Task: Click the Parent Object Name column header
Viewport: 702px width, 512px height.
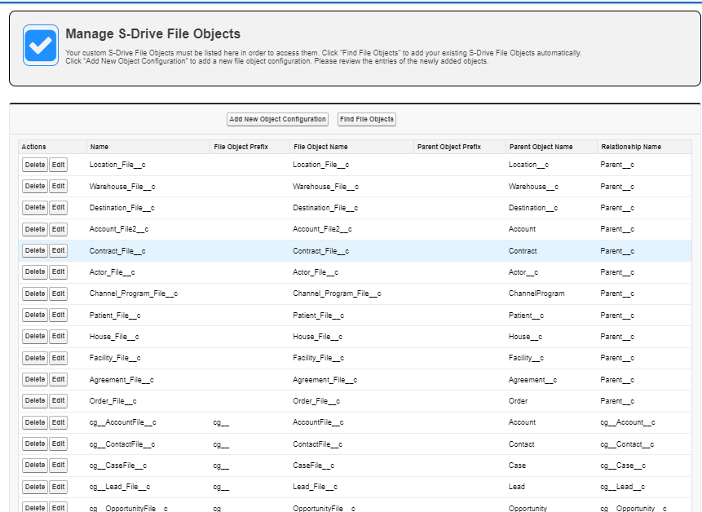Action: pos(541,147)
